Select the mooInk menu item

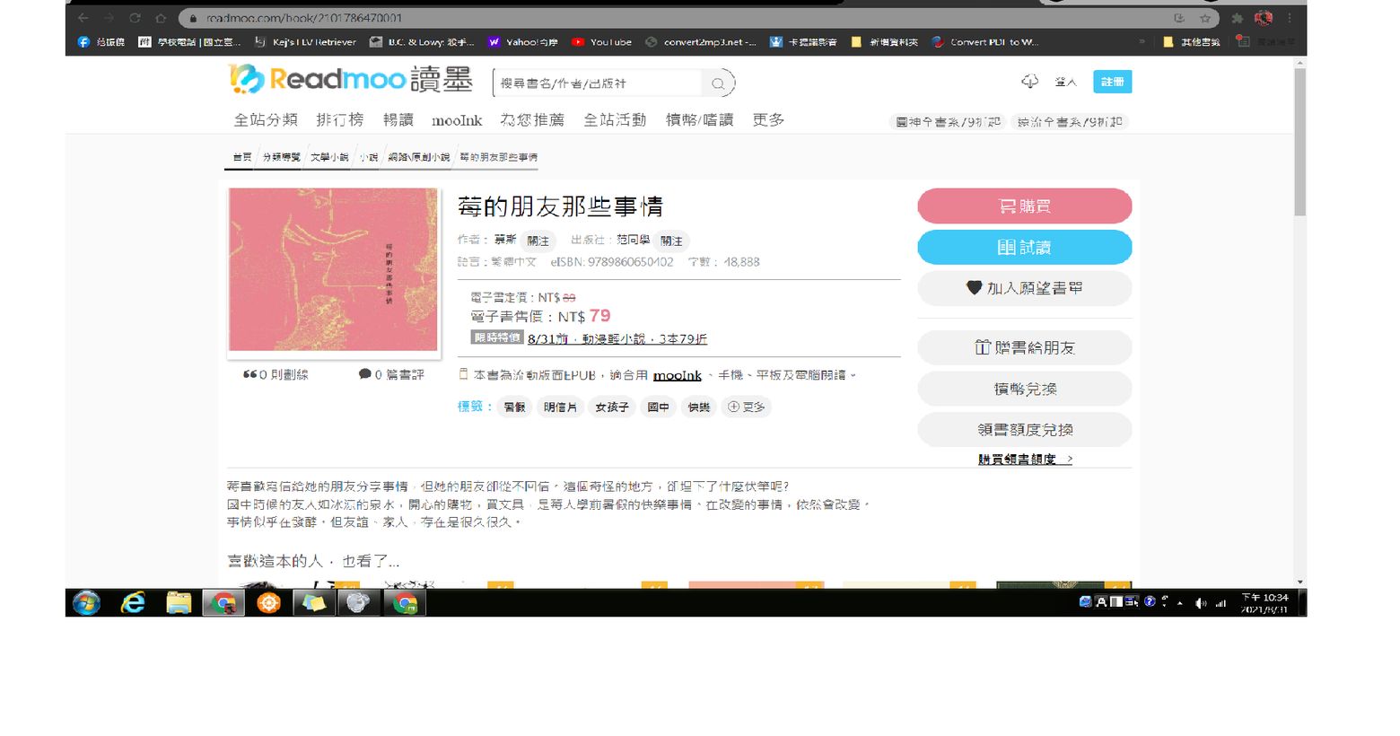457,120
